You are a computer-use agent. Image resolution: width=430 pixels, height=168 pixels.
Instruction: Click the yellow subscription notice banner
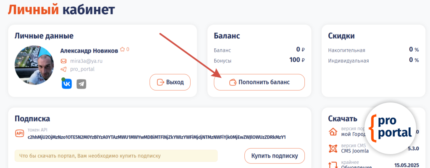pos(116,156)
